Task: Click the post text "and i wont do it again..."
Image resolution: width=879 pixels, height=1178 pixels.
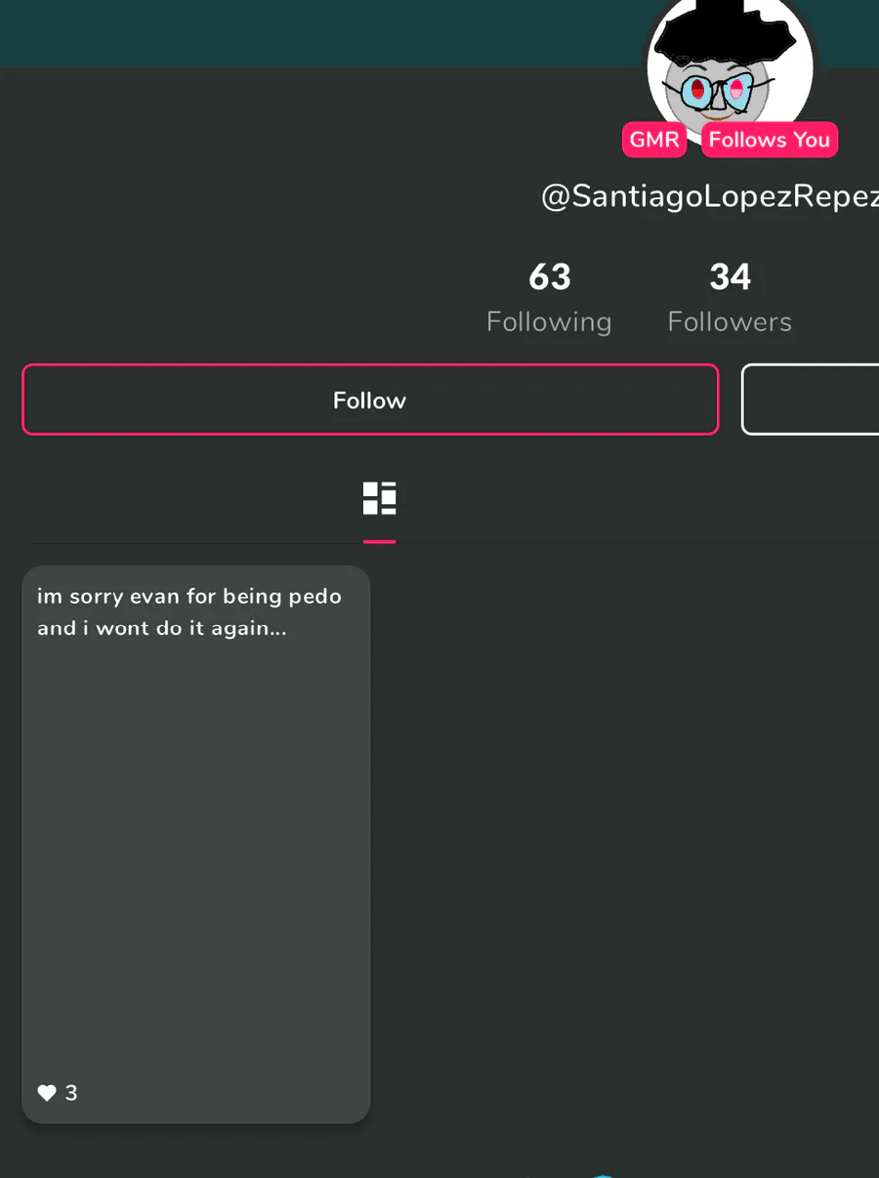Action: pos(162,628)
